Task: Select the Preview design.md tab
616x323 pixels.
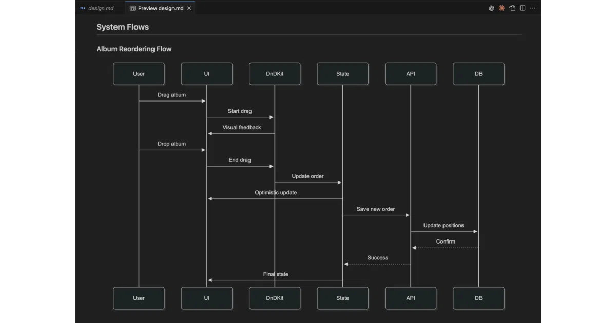Action: point(161,8)
